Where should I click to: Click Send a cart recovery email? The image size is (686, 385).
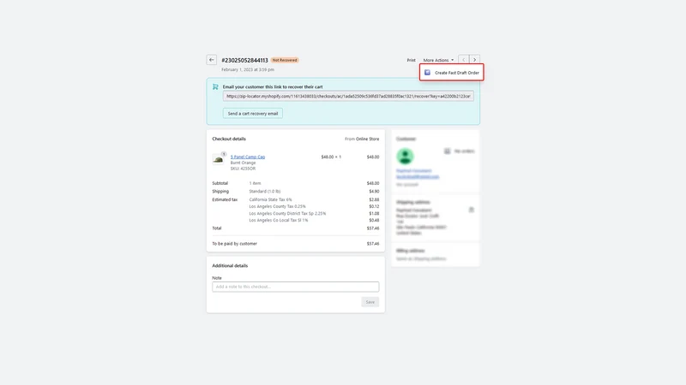(x=253, y=114)
